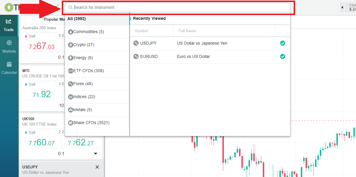
Task: Open the Markets section in sidebar
Action: 9,47
